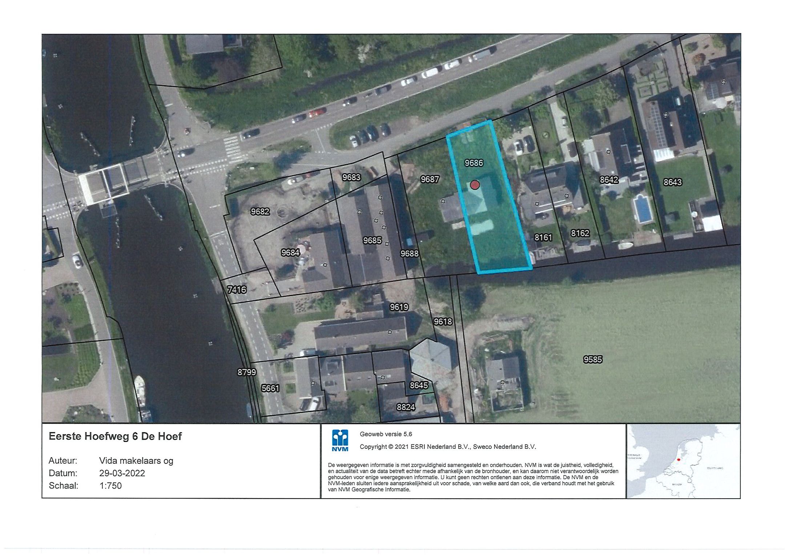Click the Netherlands overview map thumbnail

pos(683,461)
